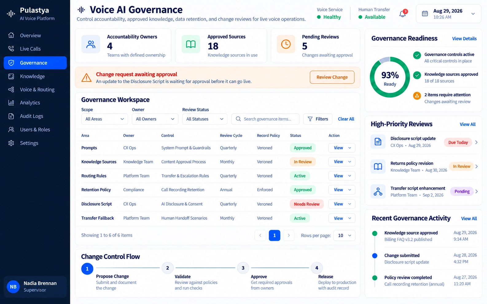Open the notifications bell
This screenshot has width=487, height=304.
[x=403, y=14]
